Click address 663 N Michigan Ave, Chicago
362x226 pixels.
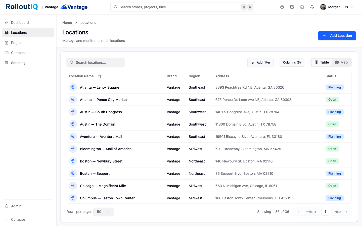[247, 186]
